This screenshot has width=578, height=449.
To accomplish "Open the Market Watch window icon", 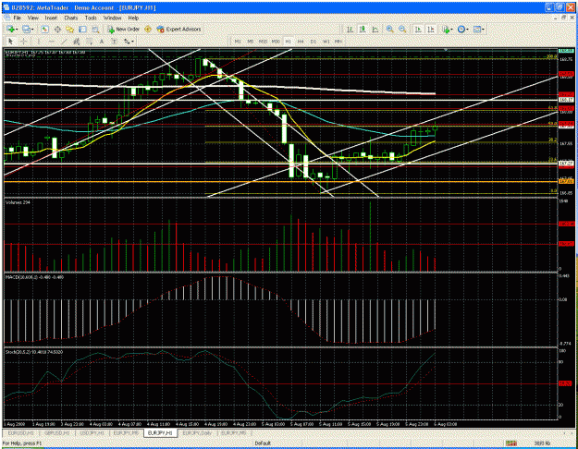I will tap(44, 29).
